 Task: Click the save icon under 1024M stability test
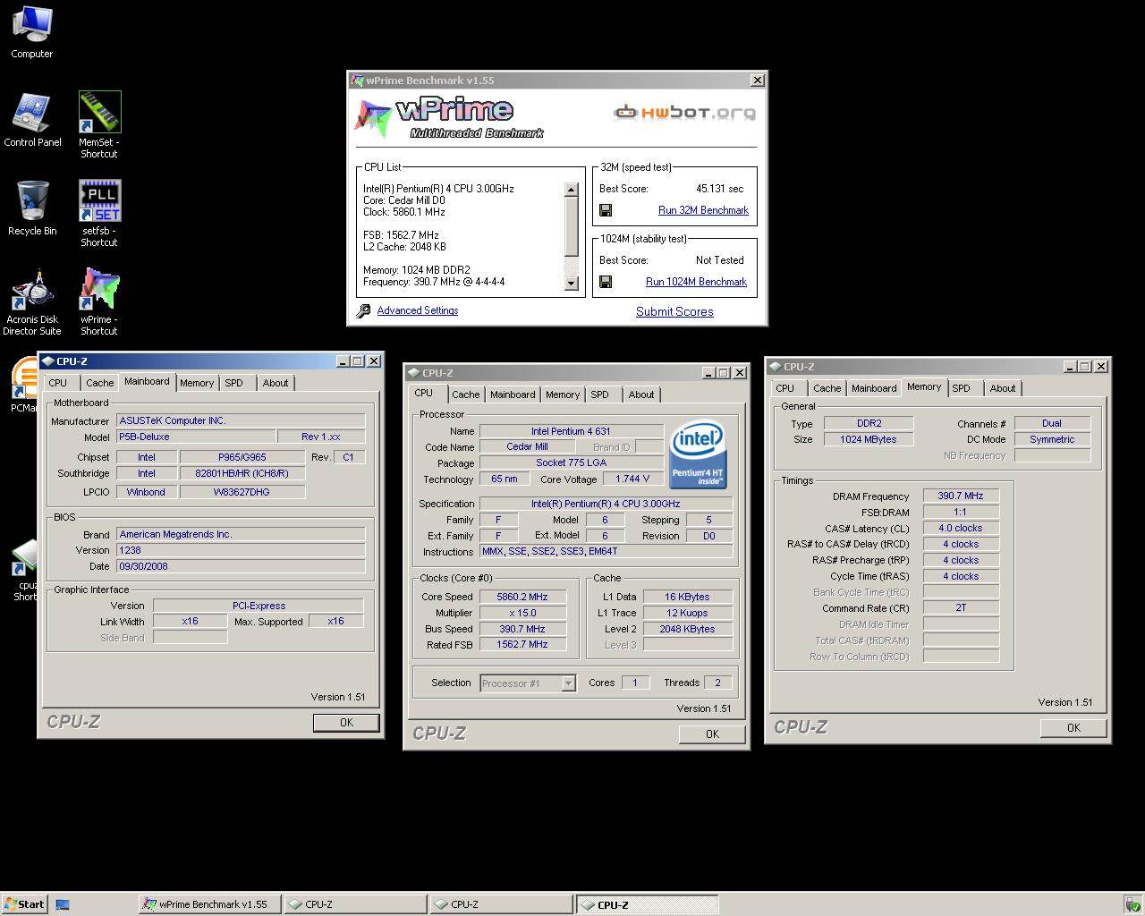click(x=606, y=282)
